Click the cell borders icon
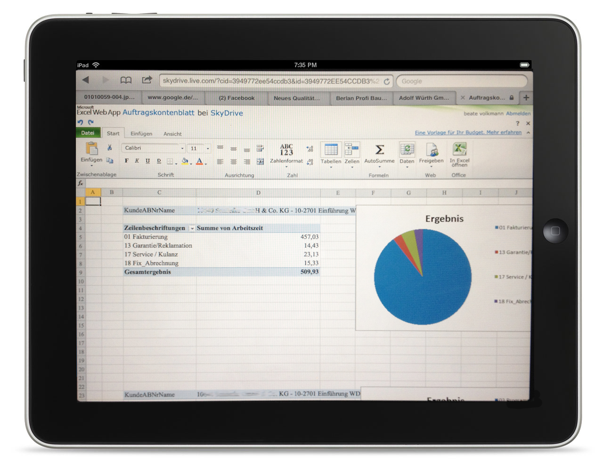Screen dimensions: 603x466 tap(170, 161)
